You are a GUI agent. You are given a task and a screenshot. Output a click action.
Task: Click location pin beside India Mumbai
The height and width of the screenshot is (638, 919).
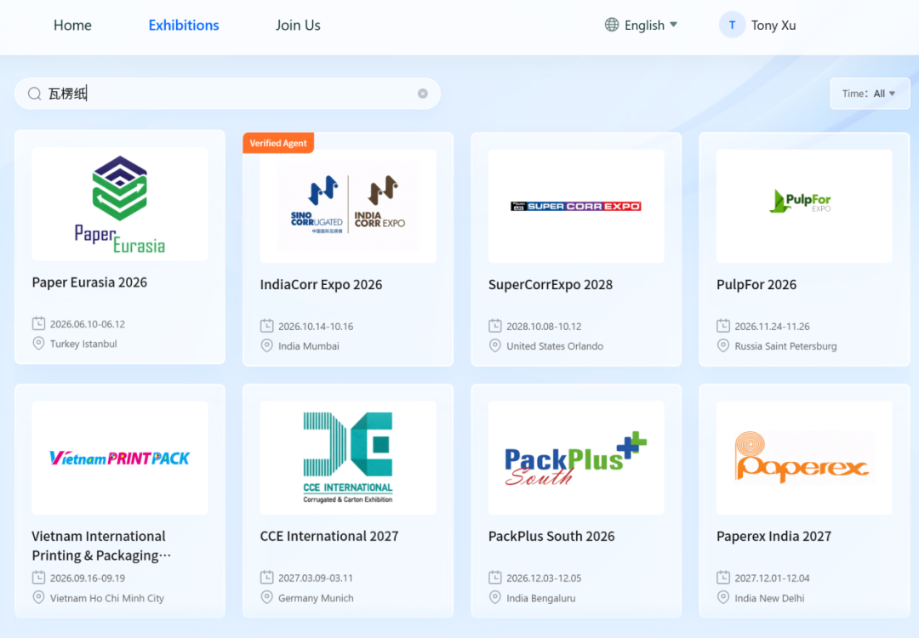[266, 345]
